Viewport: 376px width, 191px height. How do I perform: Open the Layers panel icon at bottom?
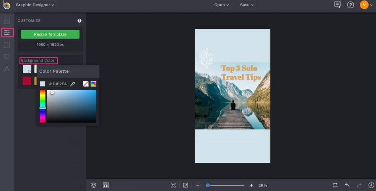point(94,185)
